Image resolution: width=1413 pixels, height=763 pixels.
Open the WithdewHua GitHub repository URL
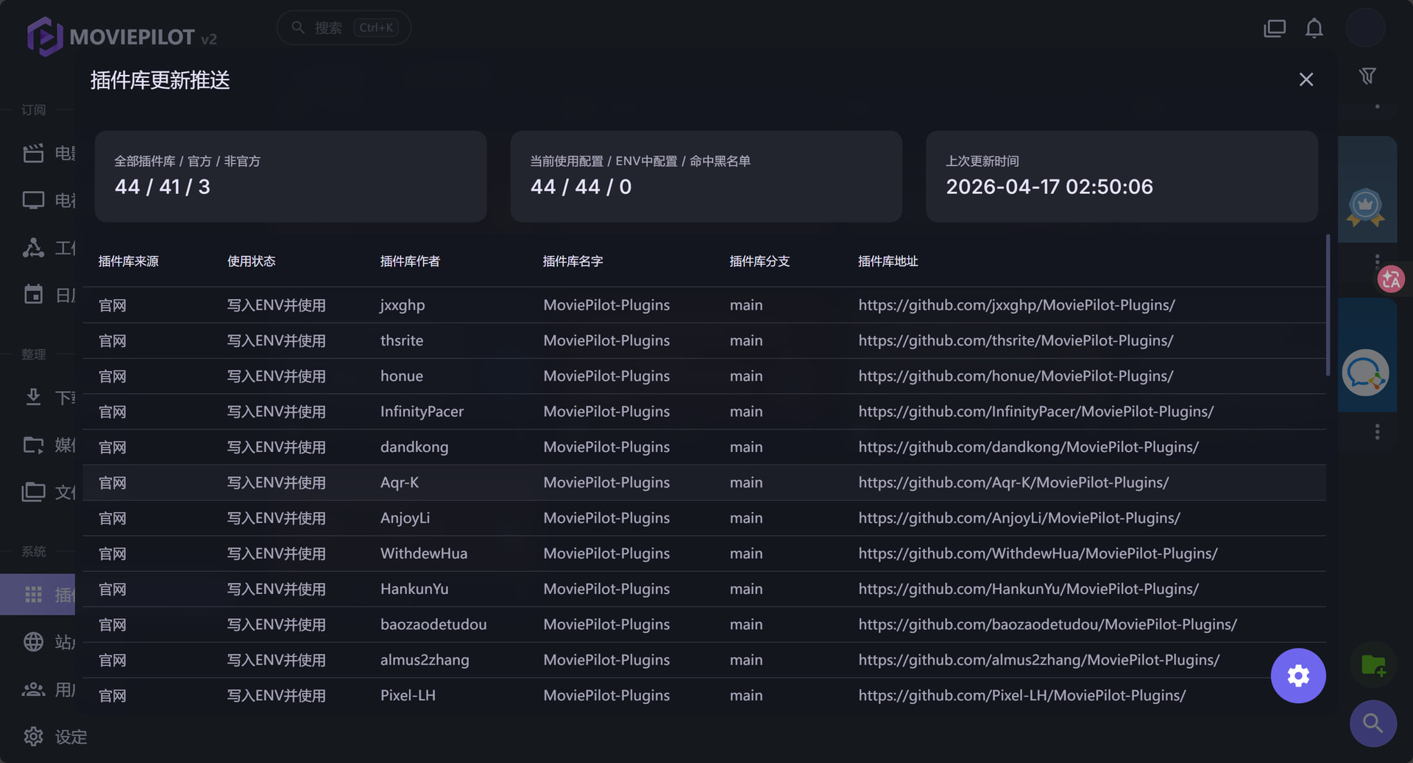1038,554
